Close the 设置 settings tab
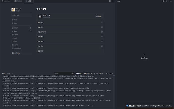 pyautogui.click(x=32, y=1)
